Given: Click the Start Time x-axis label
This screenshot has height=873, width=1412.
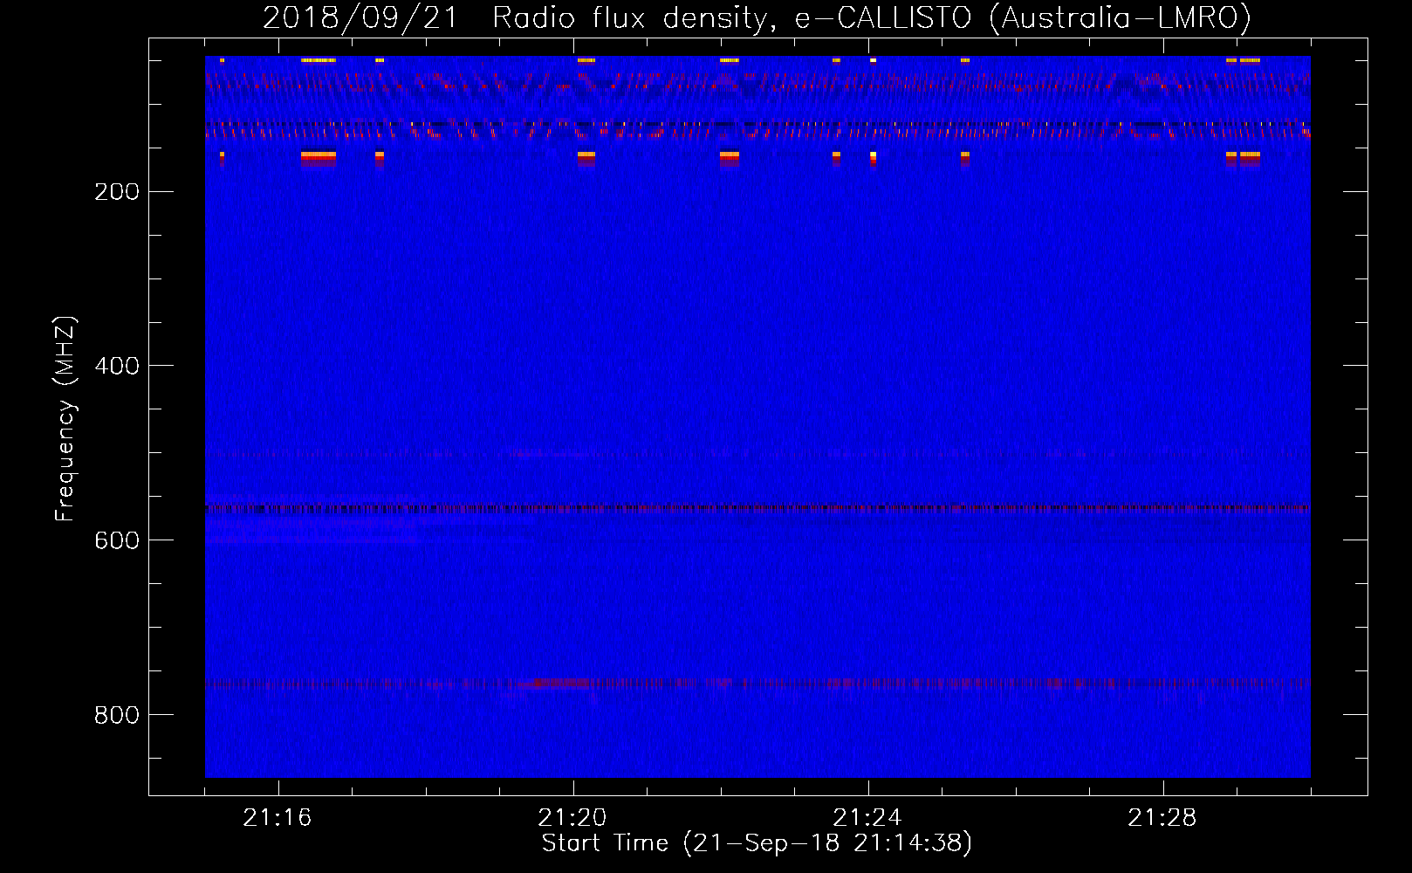Looking at the screenshot, I should tap(756, 843).
